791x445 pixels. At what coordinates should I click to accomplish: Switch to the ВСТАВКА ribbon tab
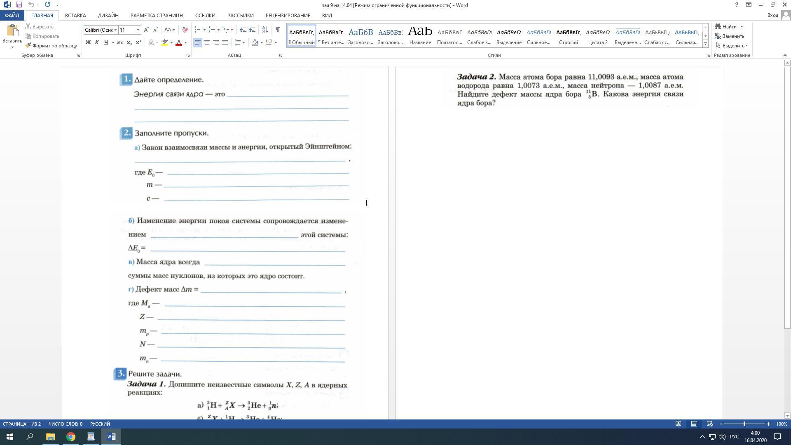75,15
